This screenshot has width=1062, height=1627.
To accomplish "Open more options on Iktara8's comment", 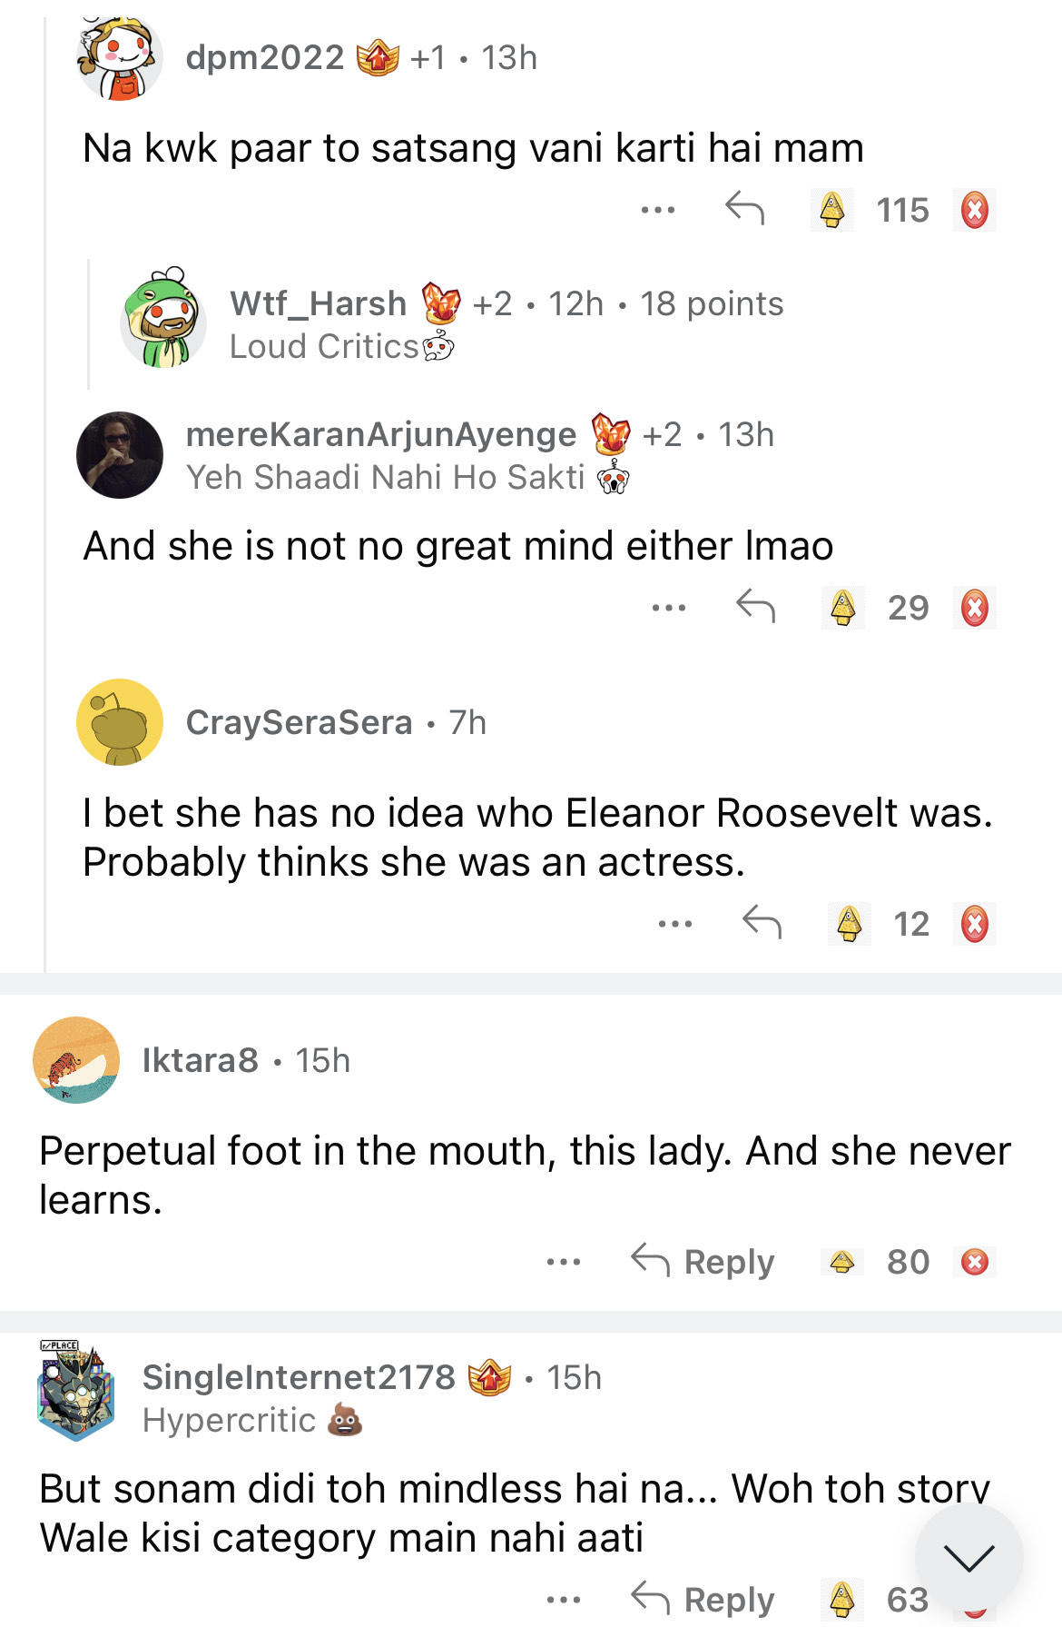I will tap(564, 1262).
